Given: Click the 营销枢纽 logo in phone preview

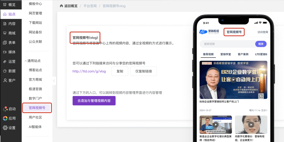Looking at the screenshot, I should pyautogui.click(x=209, y=32).
